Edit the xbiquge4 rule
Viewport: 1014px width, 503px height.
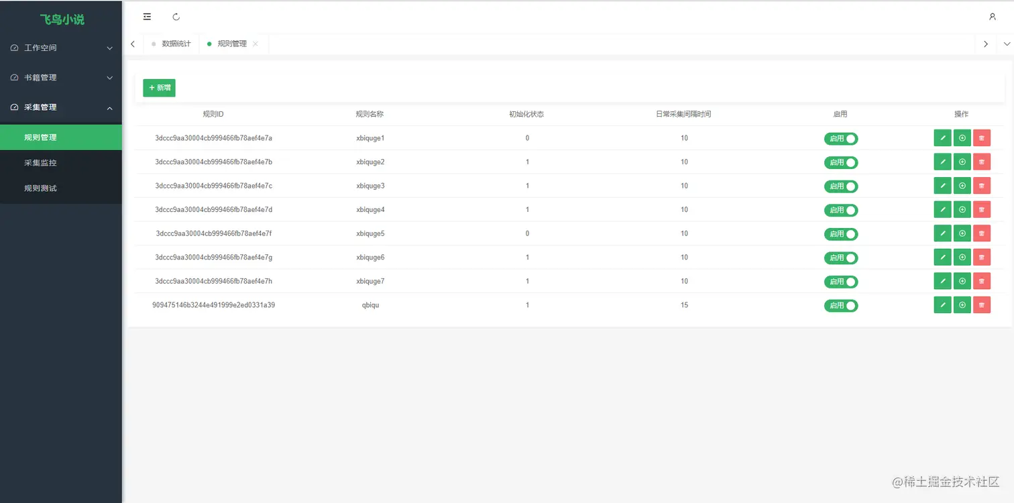[942, 209]
